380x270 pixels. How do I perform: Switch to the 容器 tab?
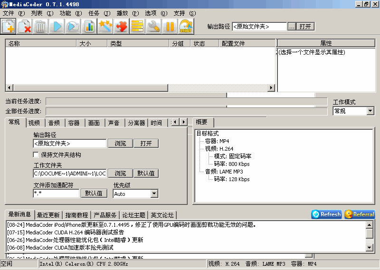[74, 123]
